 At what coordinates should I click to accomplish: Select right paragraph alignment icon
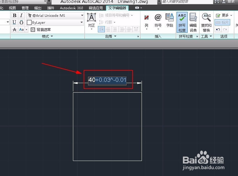coord(122,29)
